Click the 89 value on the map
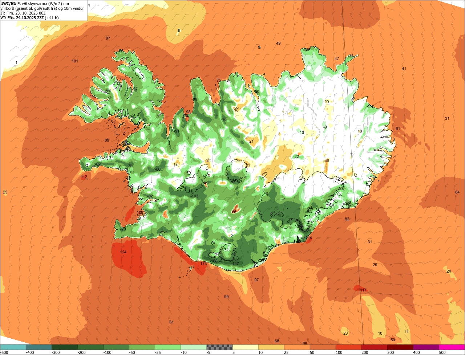 pos(107,140)
